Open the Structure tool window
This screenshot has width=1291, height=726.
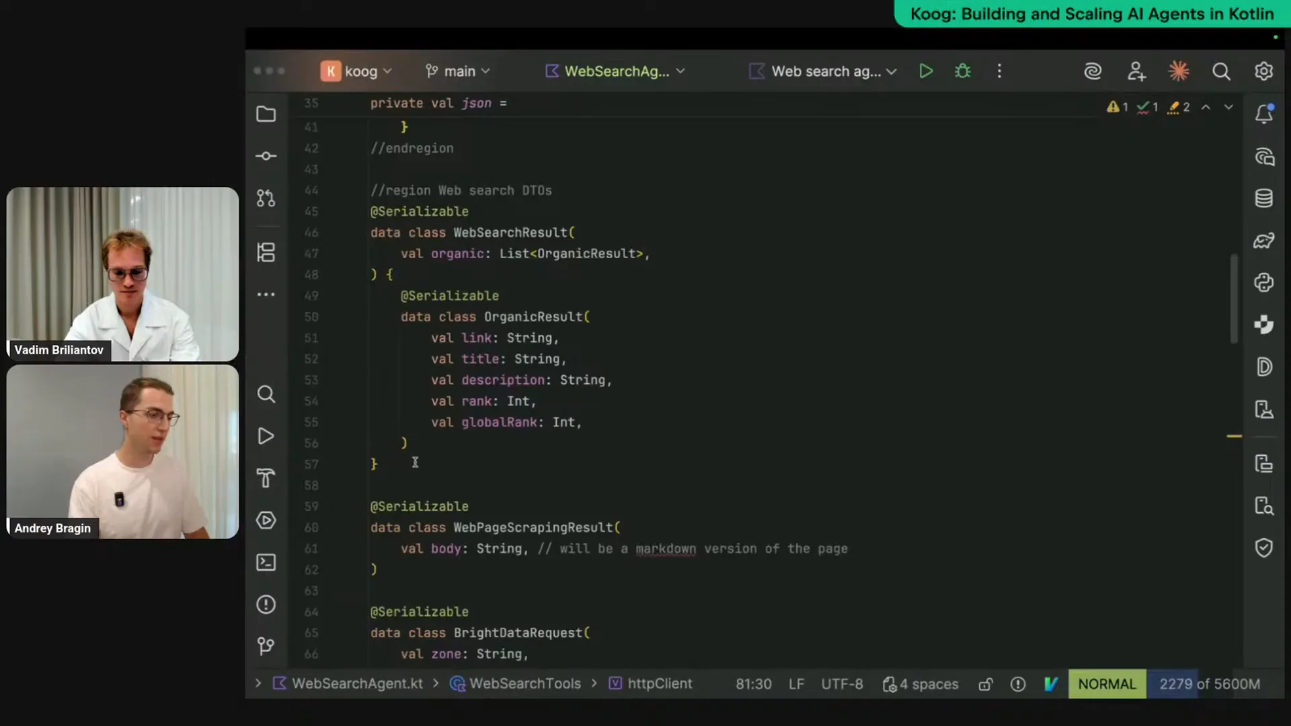(266, 253)
